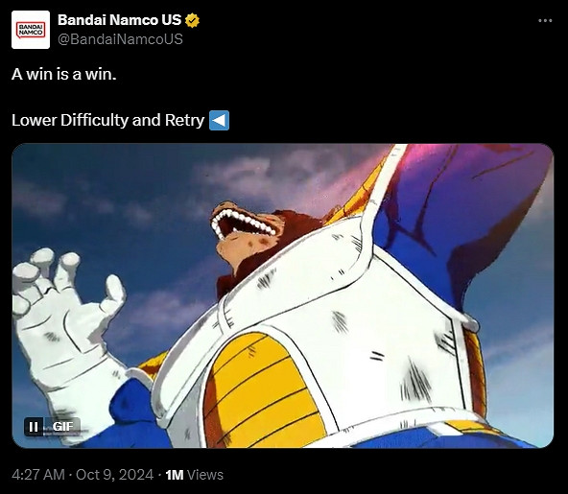This screenshot has height=494, width=568.
Task: Open the three-dot more options menu
Action: coord(545,21)
